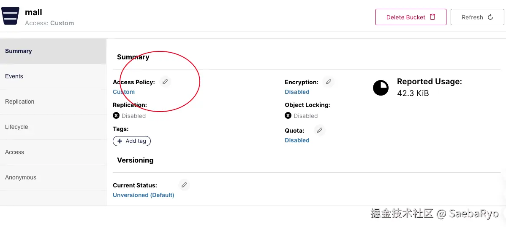
Task: Click the Custom access policy link
Action: pos(124,92)
